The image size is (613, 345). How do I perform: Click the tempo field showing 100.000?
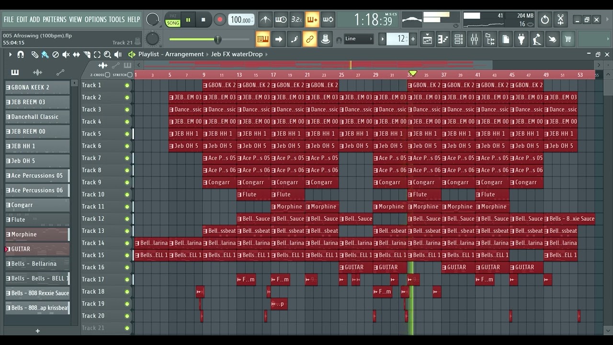(x=241, y=20)
